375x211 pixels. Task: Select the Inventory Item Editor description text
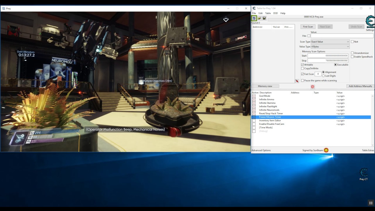(270, 120)
